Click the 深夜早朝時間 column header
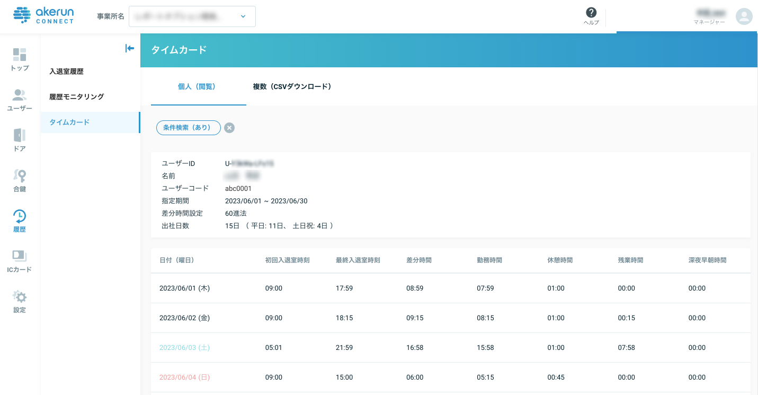The width and height of the screenshot is (758, 395). (x=707, y=260)
